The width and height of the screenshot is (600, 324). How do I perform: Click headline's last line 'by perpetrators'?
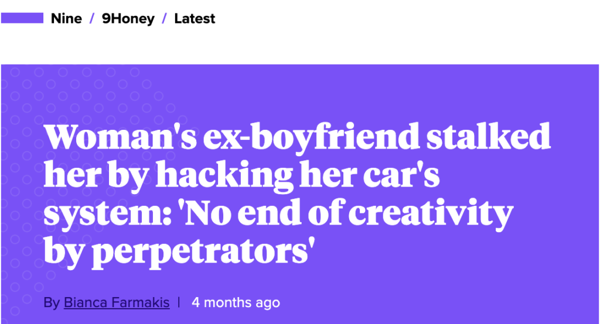pyautogui.click(x=179, y=251)
